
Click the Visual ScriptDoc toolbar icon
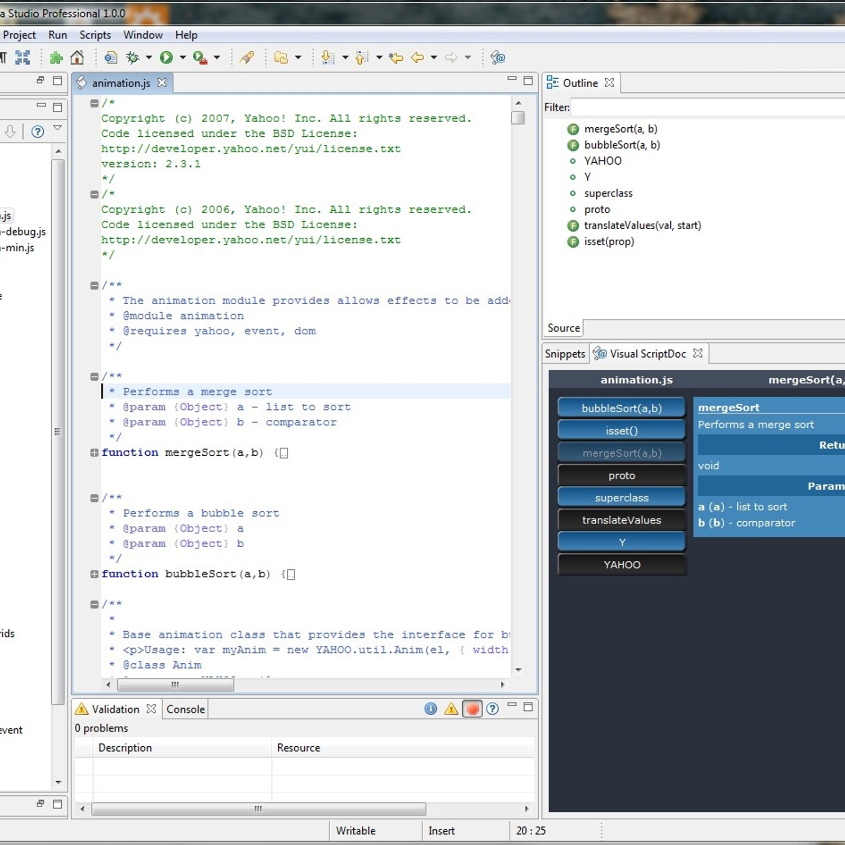[497, 57]
